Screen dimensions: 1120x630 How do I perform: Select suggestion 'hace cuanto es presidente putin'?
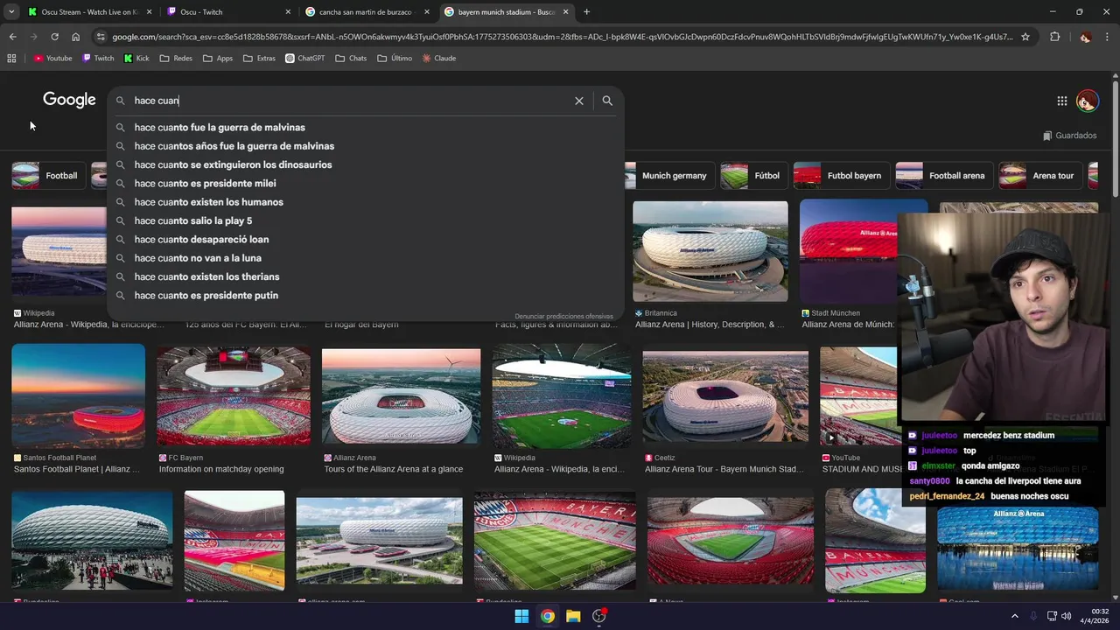tap(365, 296)
